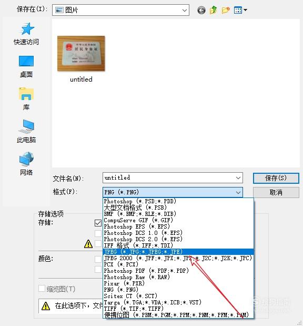Go up one folder level

(213, 10)
